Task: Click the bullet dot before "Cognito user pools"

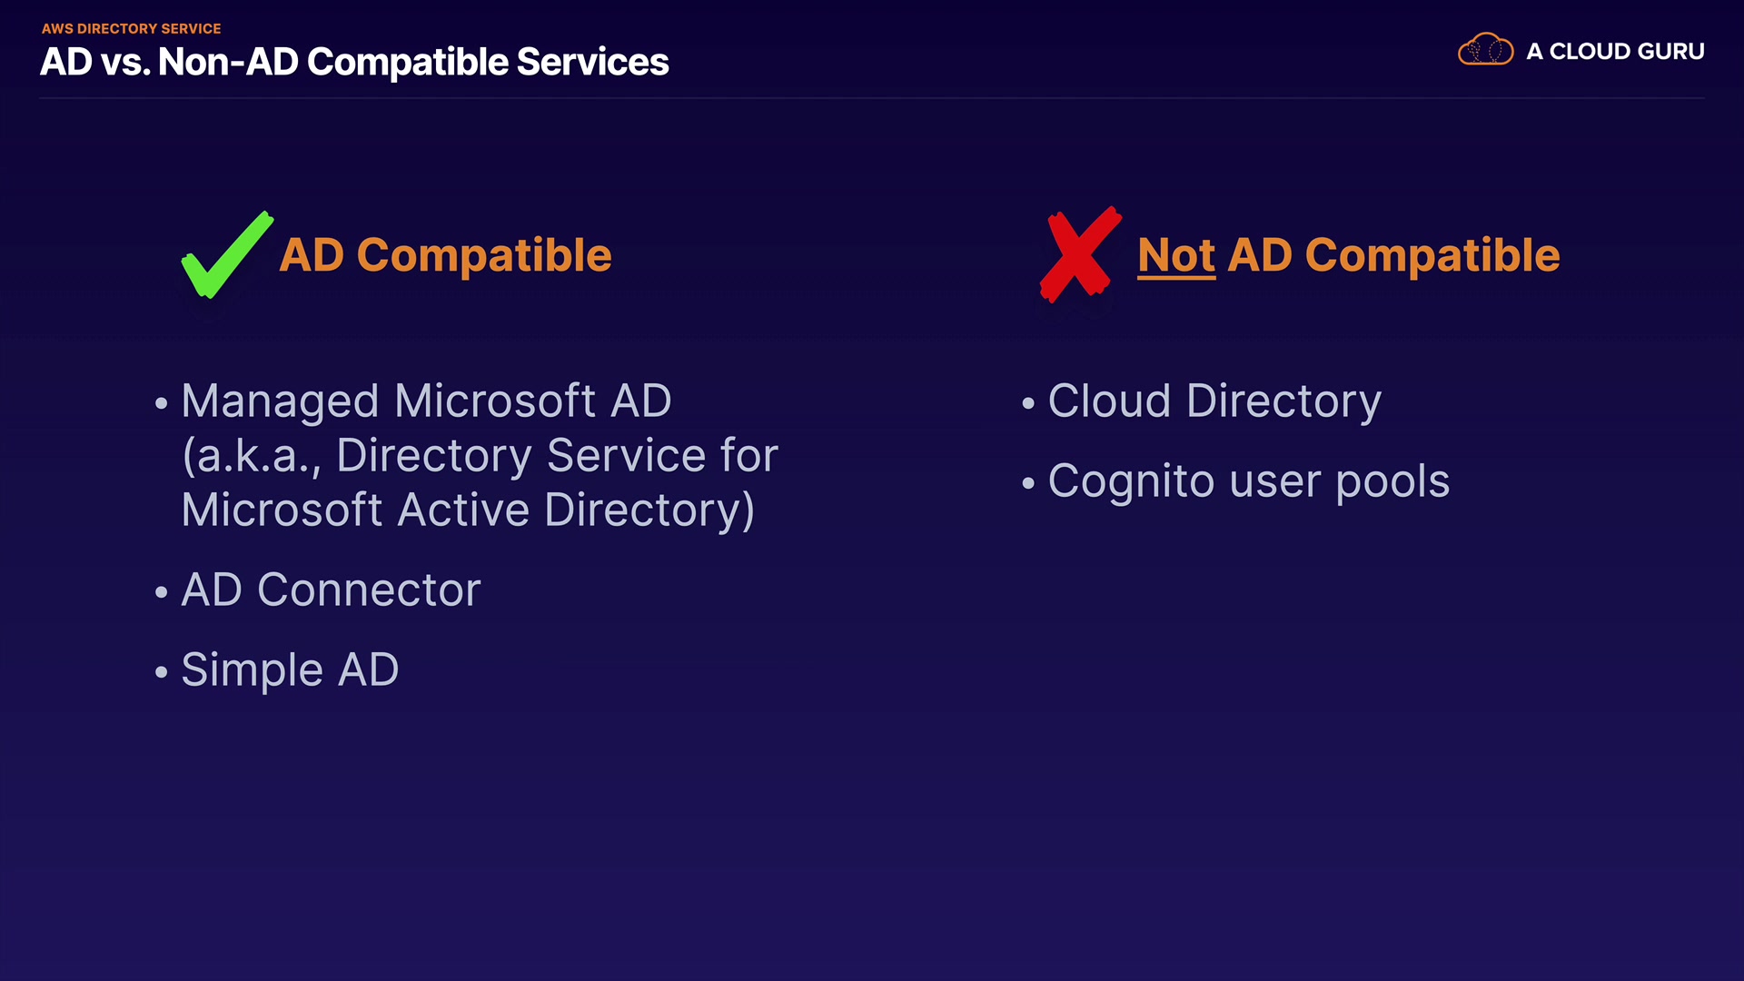Action: coord(1028,483)
